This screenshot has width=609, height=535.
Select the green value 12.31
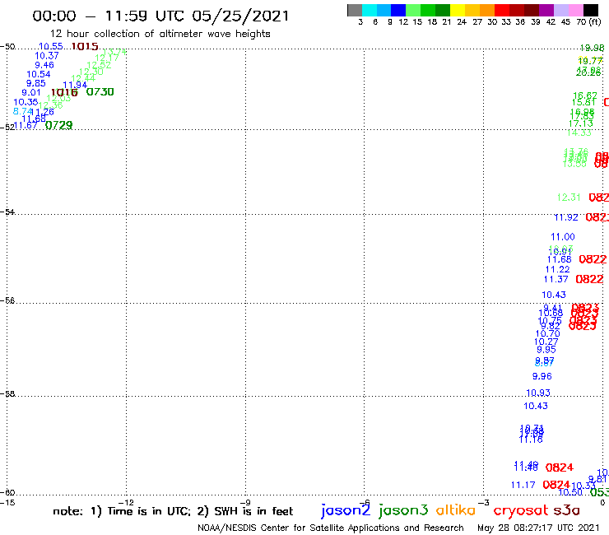(569, 198)
